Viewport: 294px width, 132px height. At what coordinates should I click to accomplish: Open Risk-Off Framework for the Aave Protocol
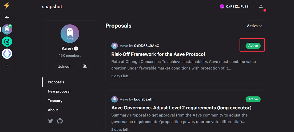(158, 54)
